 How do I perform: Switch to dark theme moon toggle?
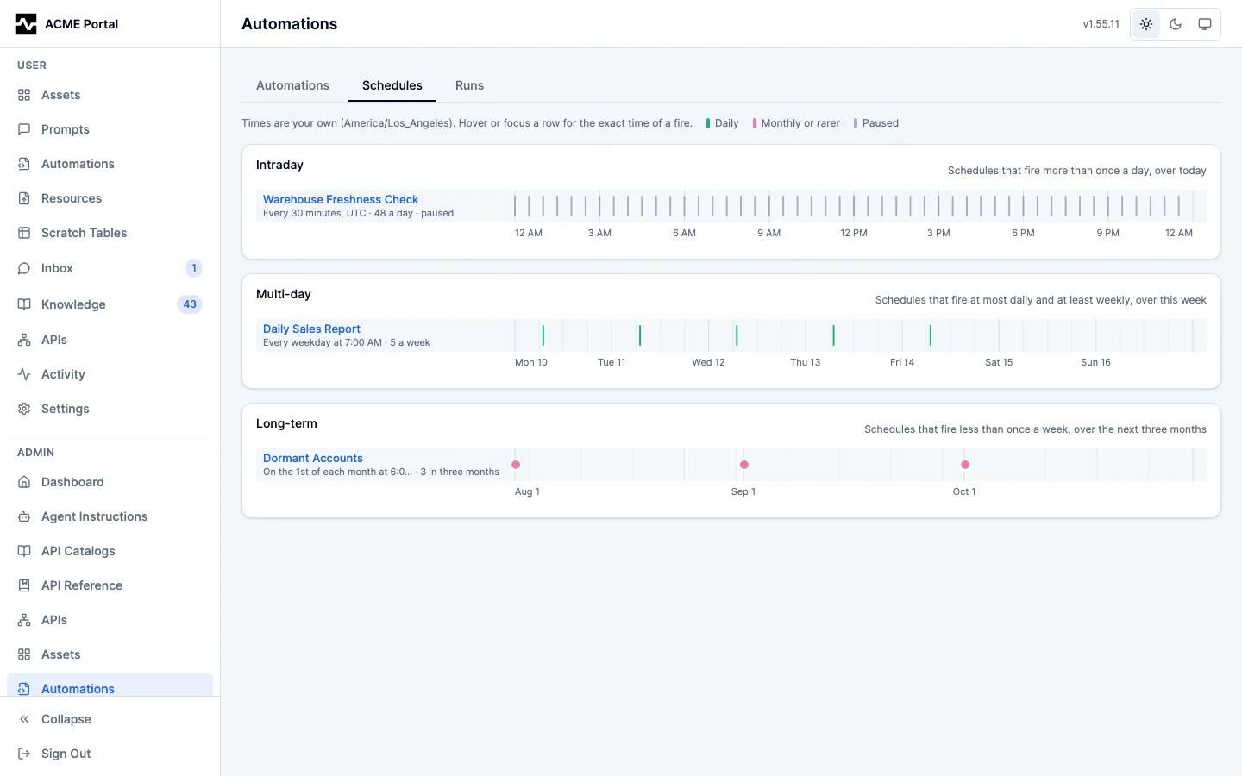[x=1176, y=24]
